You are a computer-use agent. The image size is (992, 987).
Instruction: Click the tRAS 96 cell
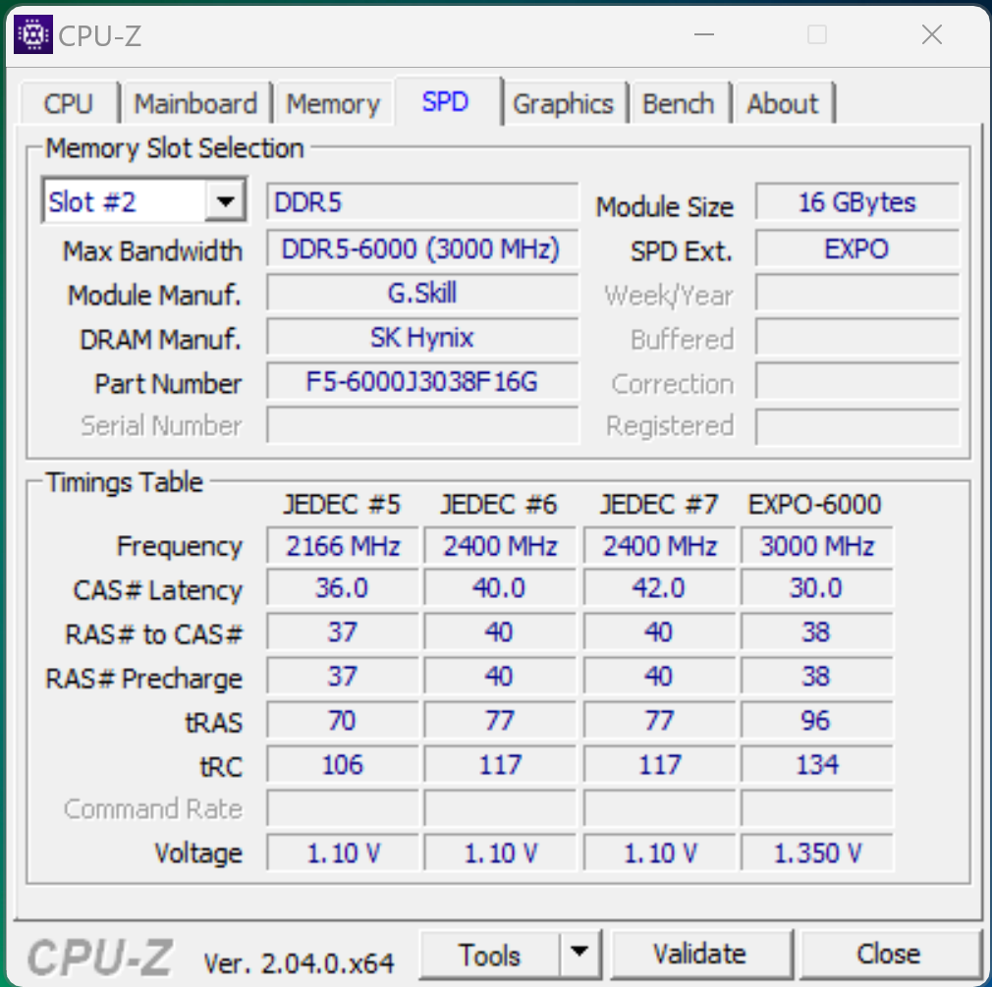pyautogui.click(x=817, y=721)
